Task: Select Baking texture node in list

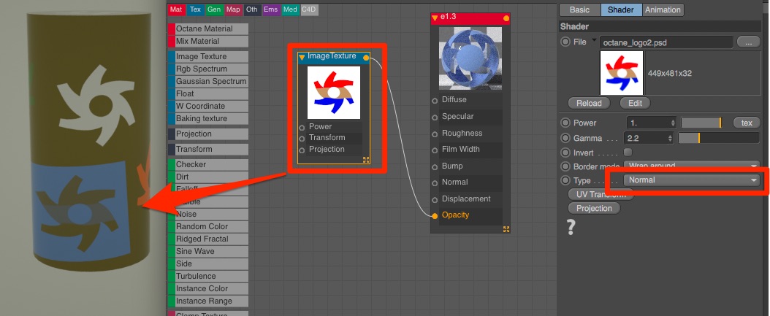Action: click(208, 118)
